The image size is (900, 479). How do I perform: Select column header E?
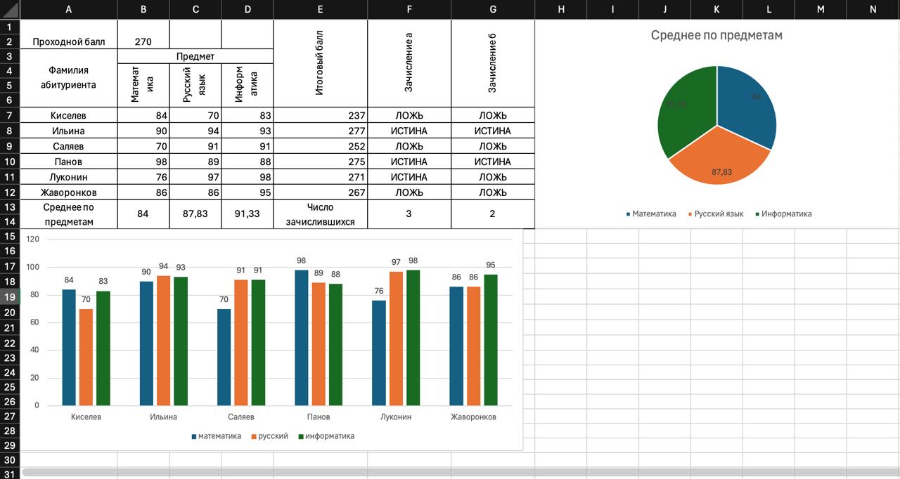tap(320, 9)
